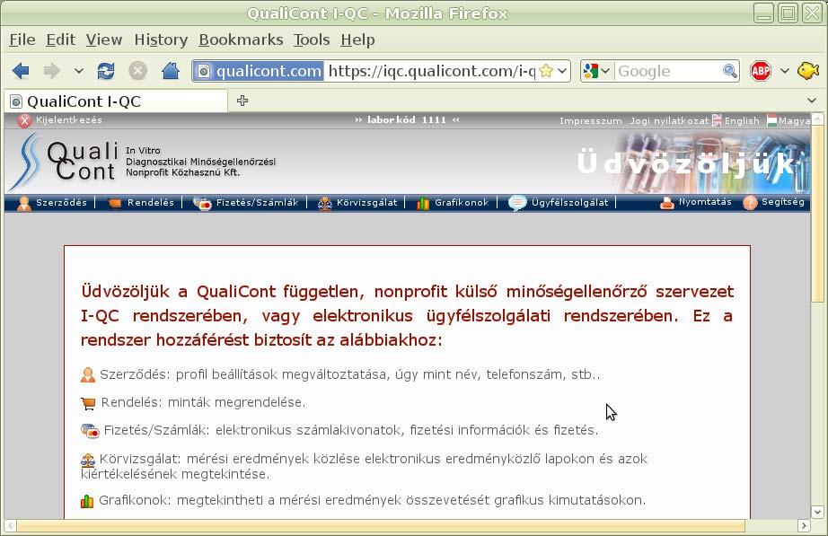The width and height of the screenshot is (828, 536).
Task: Click the greyed stop loading button
Action: [137, 71]
